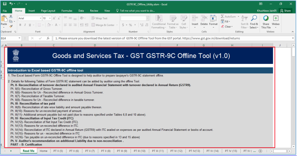297x156 pixels.
Task: Toggle Bold formatting
Action: (20, 25)
